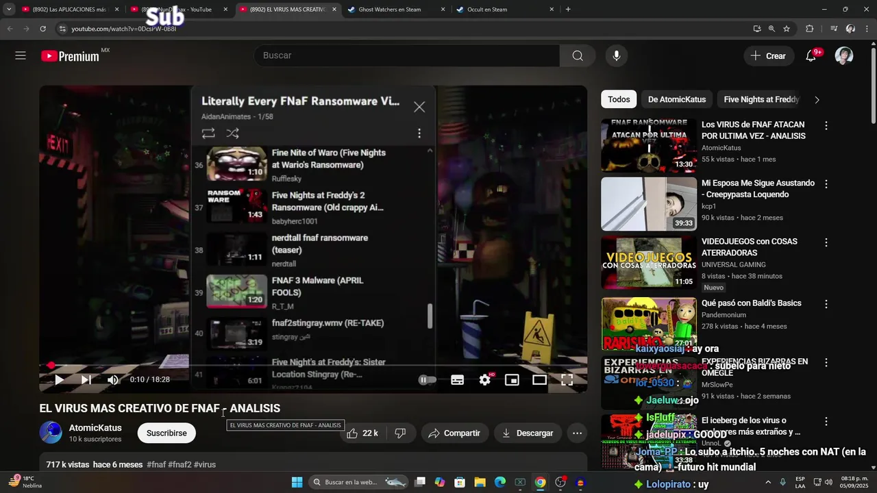Click Suscribirse button

point(166,433)
